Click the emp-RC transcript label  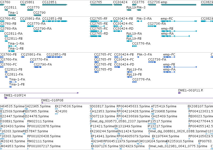click(167, 18)
